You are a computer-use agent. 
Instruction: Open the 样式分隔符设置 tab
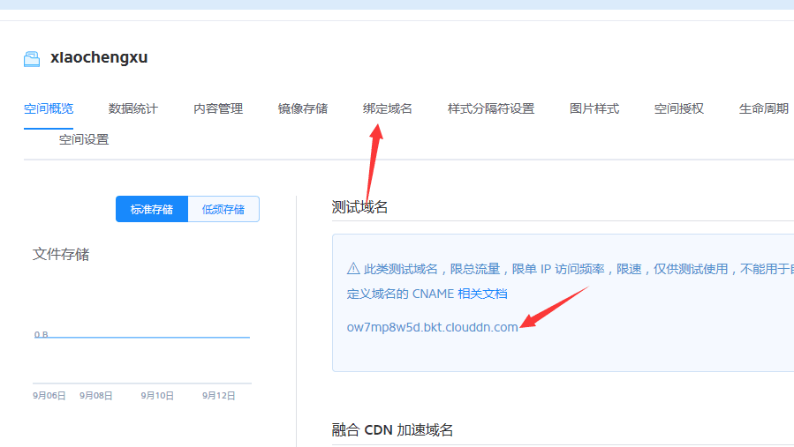coord(491,108)
